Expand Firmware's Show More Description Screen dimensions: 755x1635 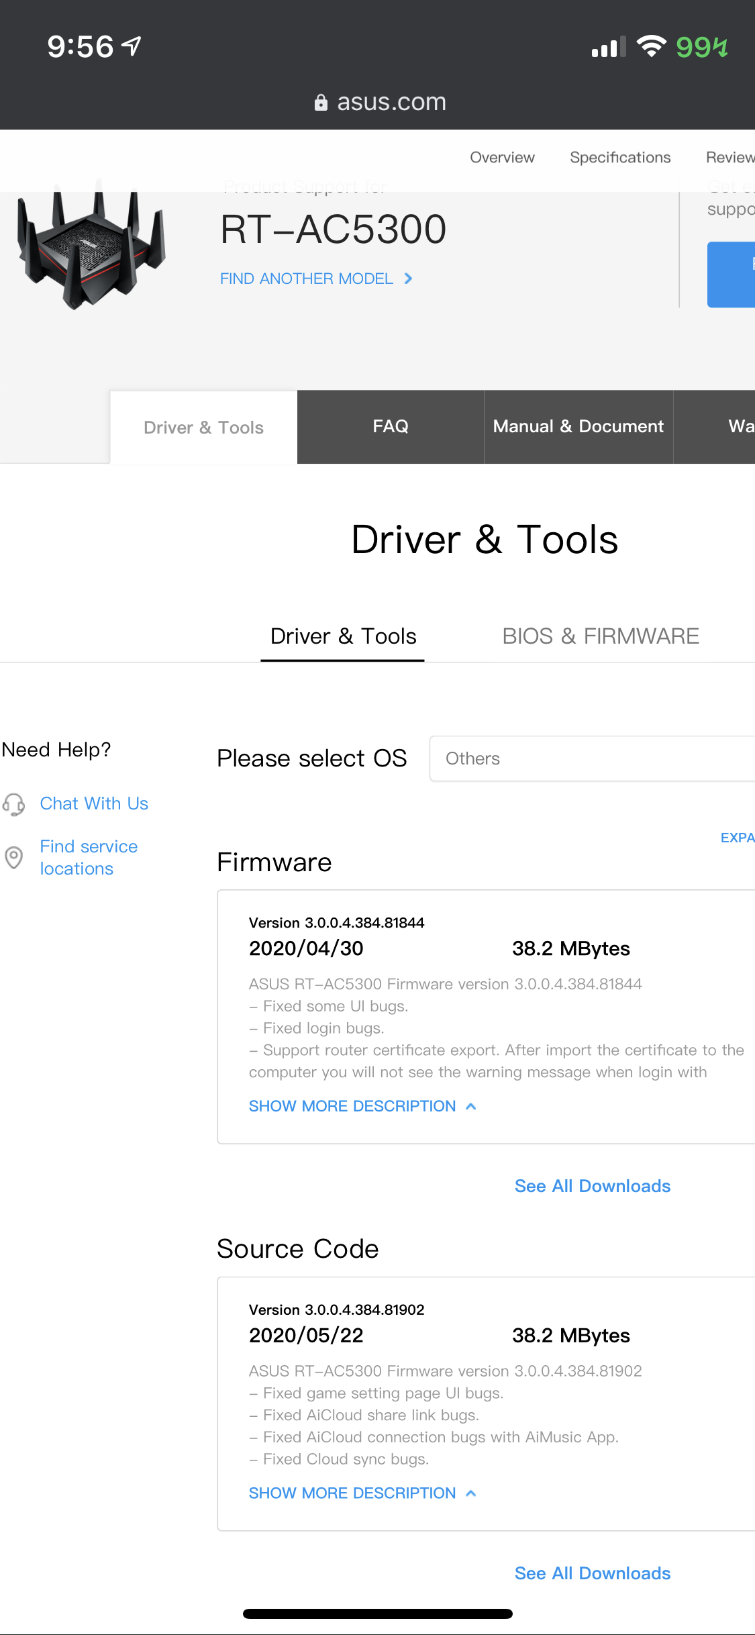[x=362, y=1106]
